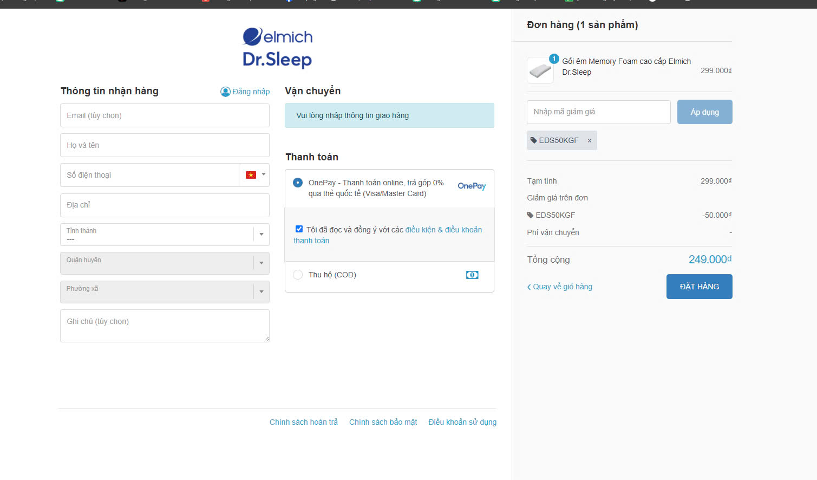Open the Phường xã ward dropdown
Viewport: 817px width, 480px height.
click(x=165, y=292)
